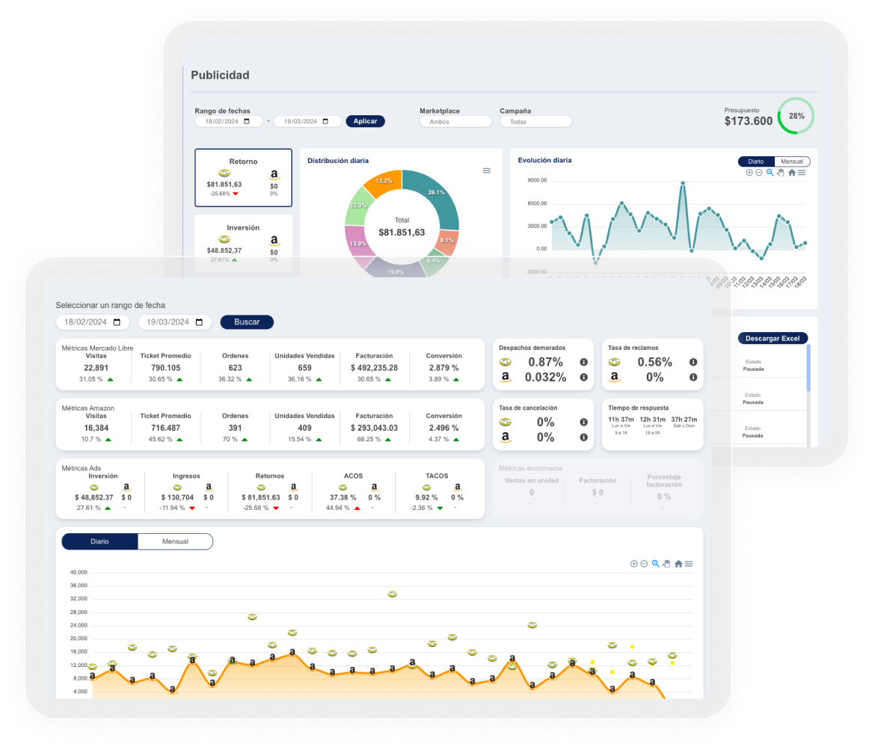Switch Evolución diaria chart to Mensual
This screenshot has height=747, width=872.
point(792,162)
